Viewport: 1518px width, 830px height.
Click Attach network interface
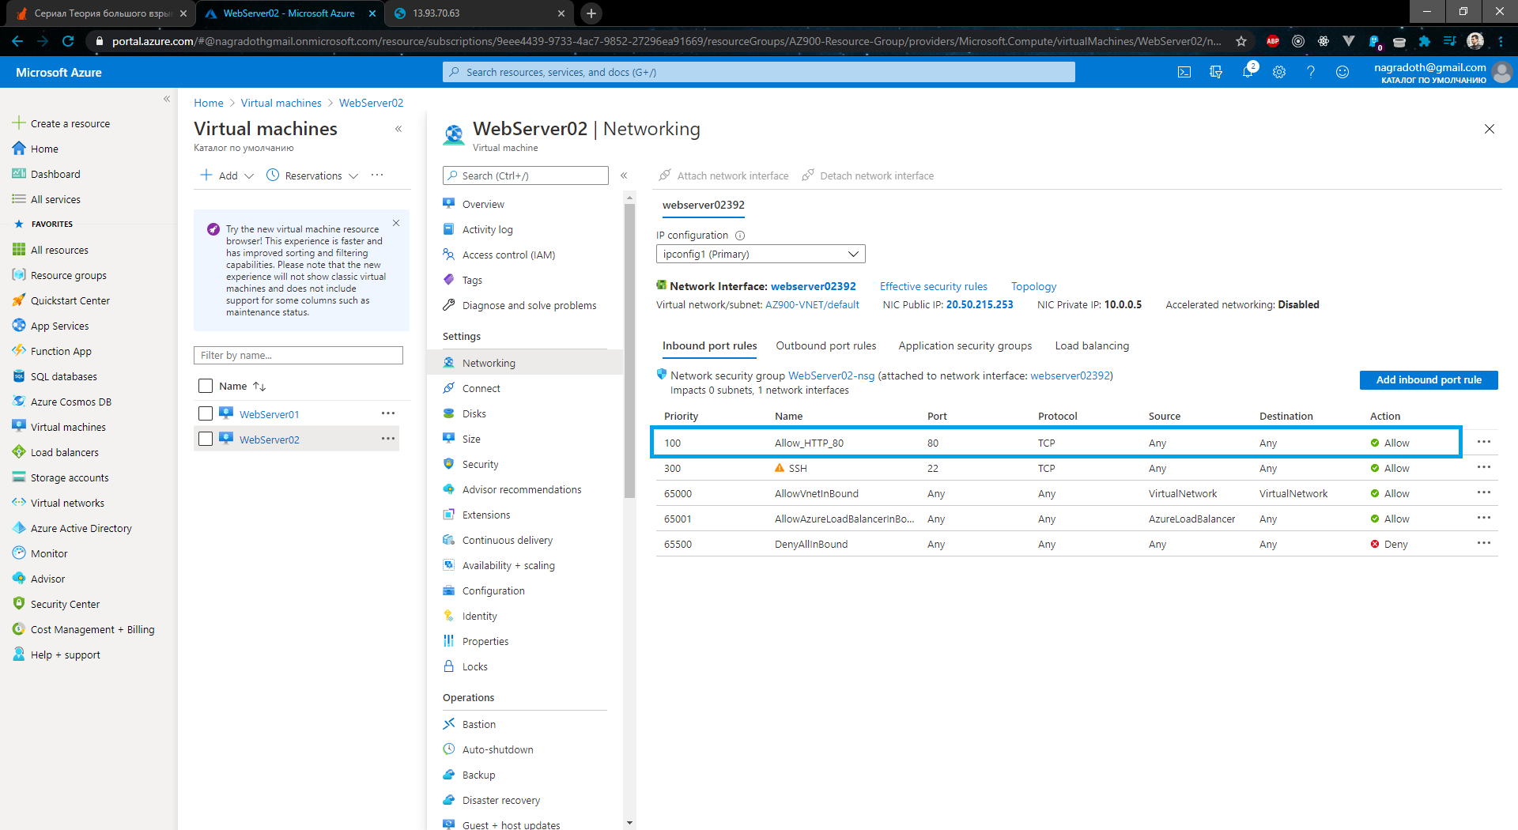tap(723, 175)
